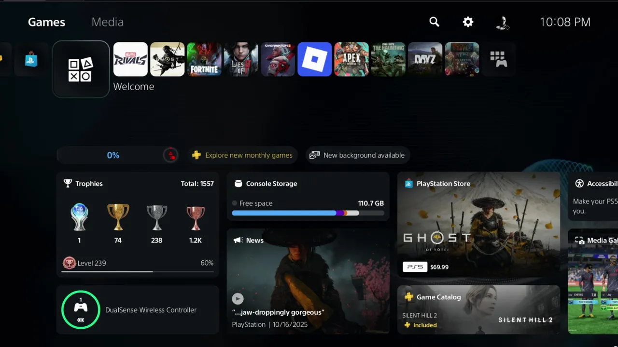
Task: Click the storage usage bar
Action: pos(308,213)
